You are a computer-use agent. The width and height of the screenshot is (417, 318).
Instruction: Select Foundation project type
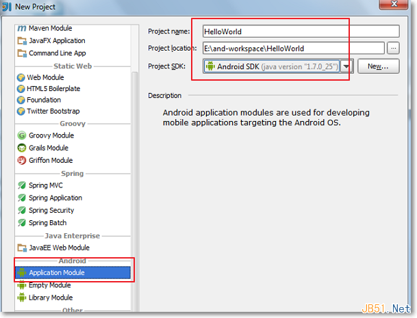coord(73,100)
